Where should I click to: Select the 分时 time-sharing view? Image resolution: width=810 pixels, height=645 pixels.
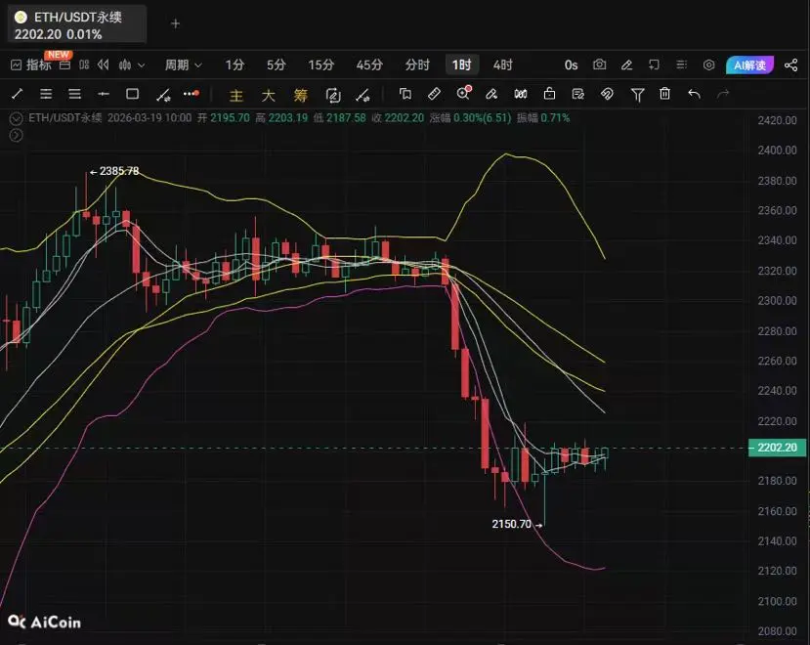(x=417, y=65)
